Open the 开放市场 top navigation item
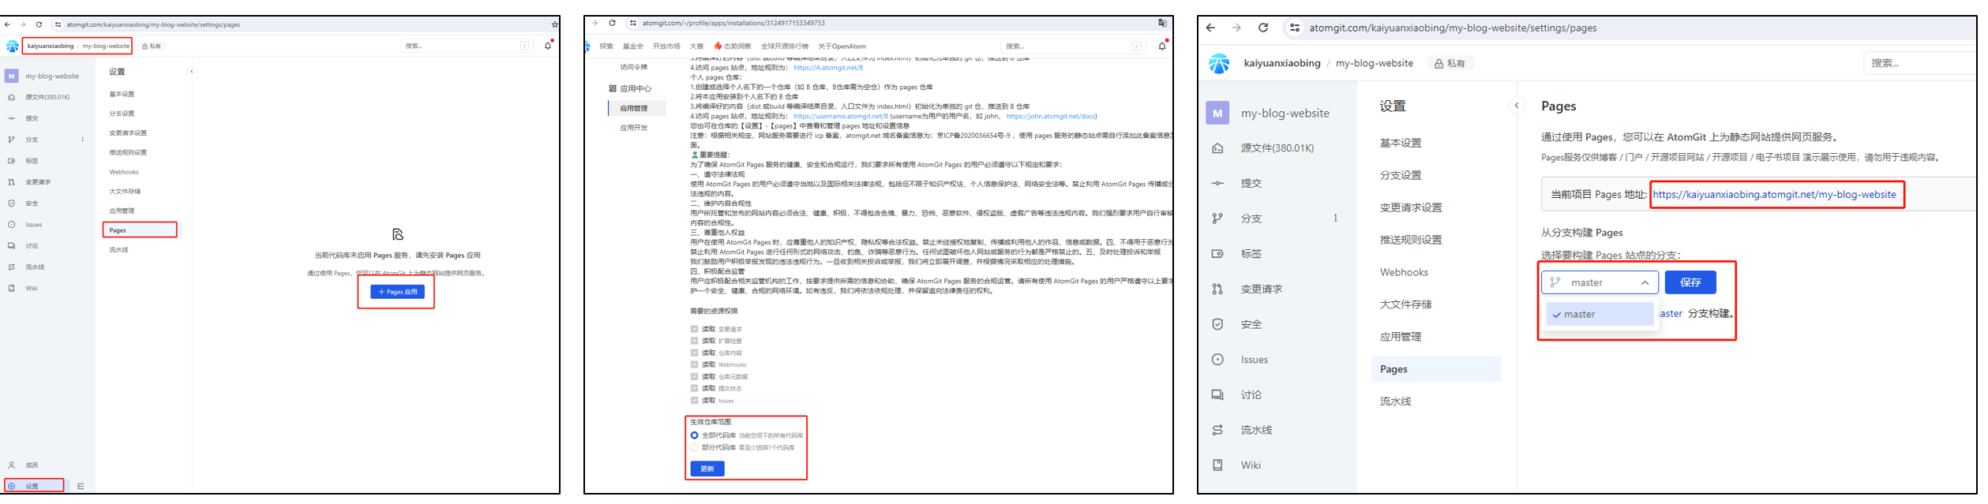1988x504 pixels. pyautogui.click(x=666, y=47)
